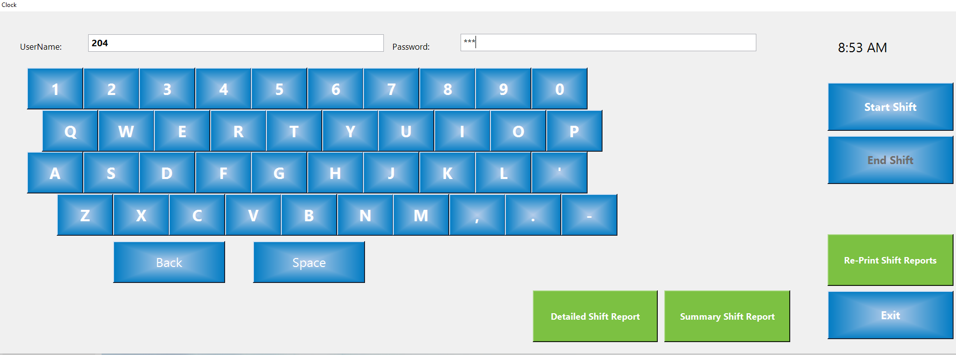Generate the Summary Shift Report
Screen dimensions: 956x355
(x=727, y=316)
